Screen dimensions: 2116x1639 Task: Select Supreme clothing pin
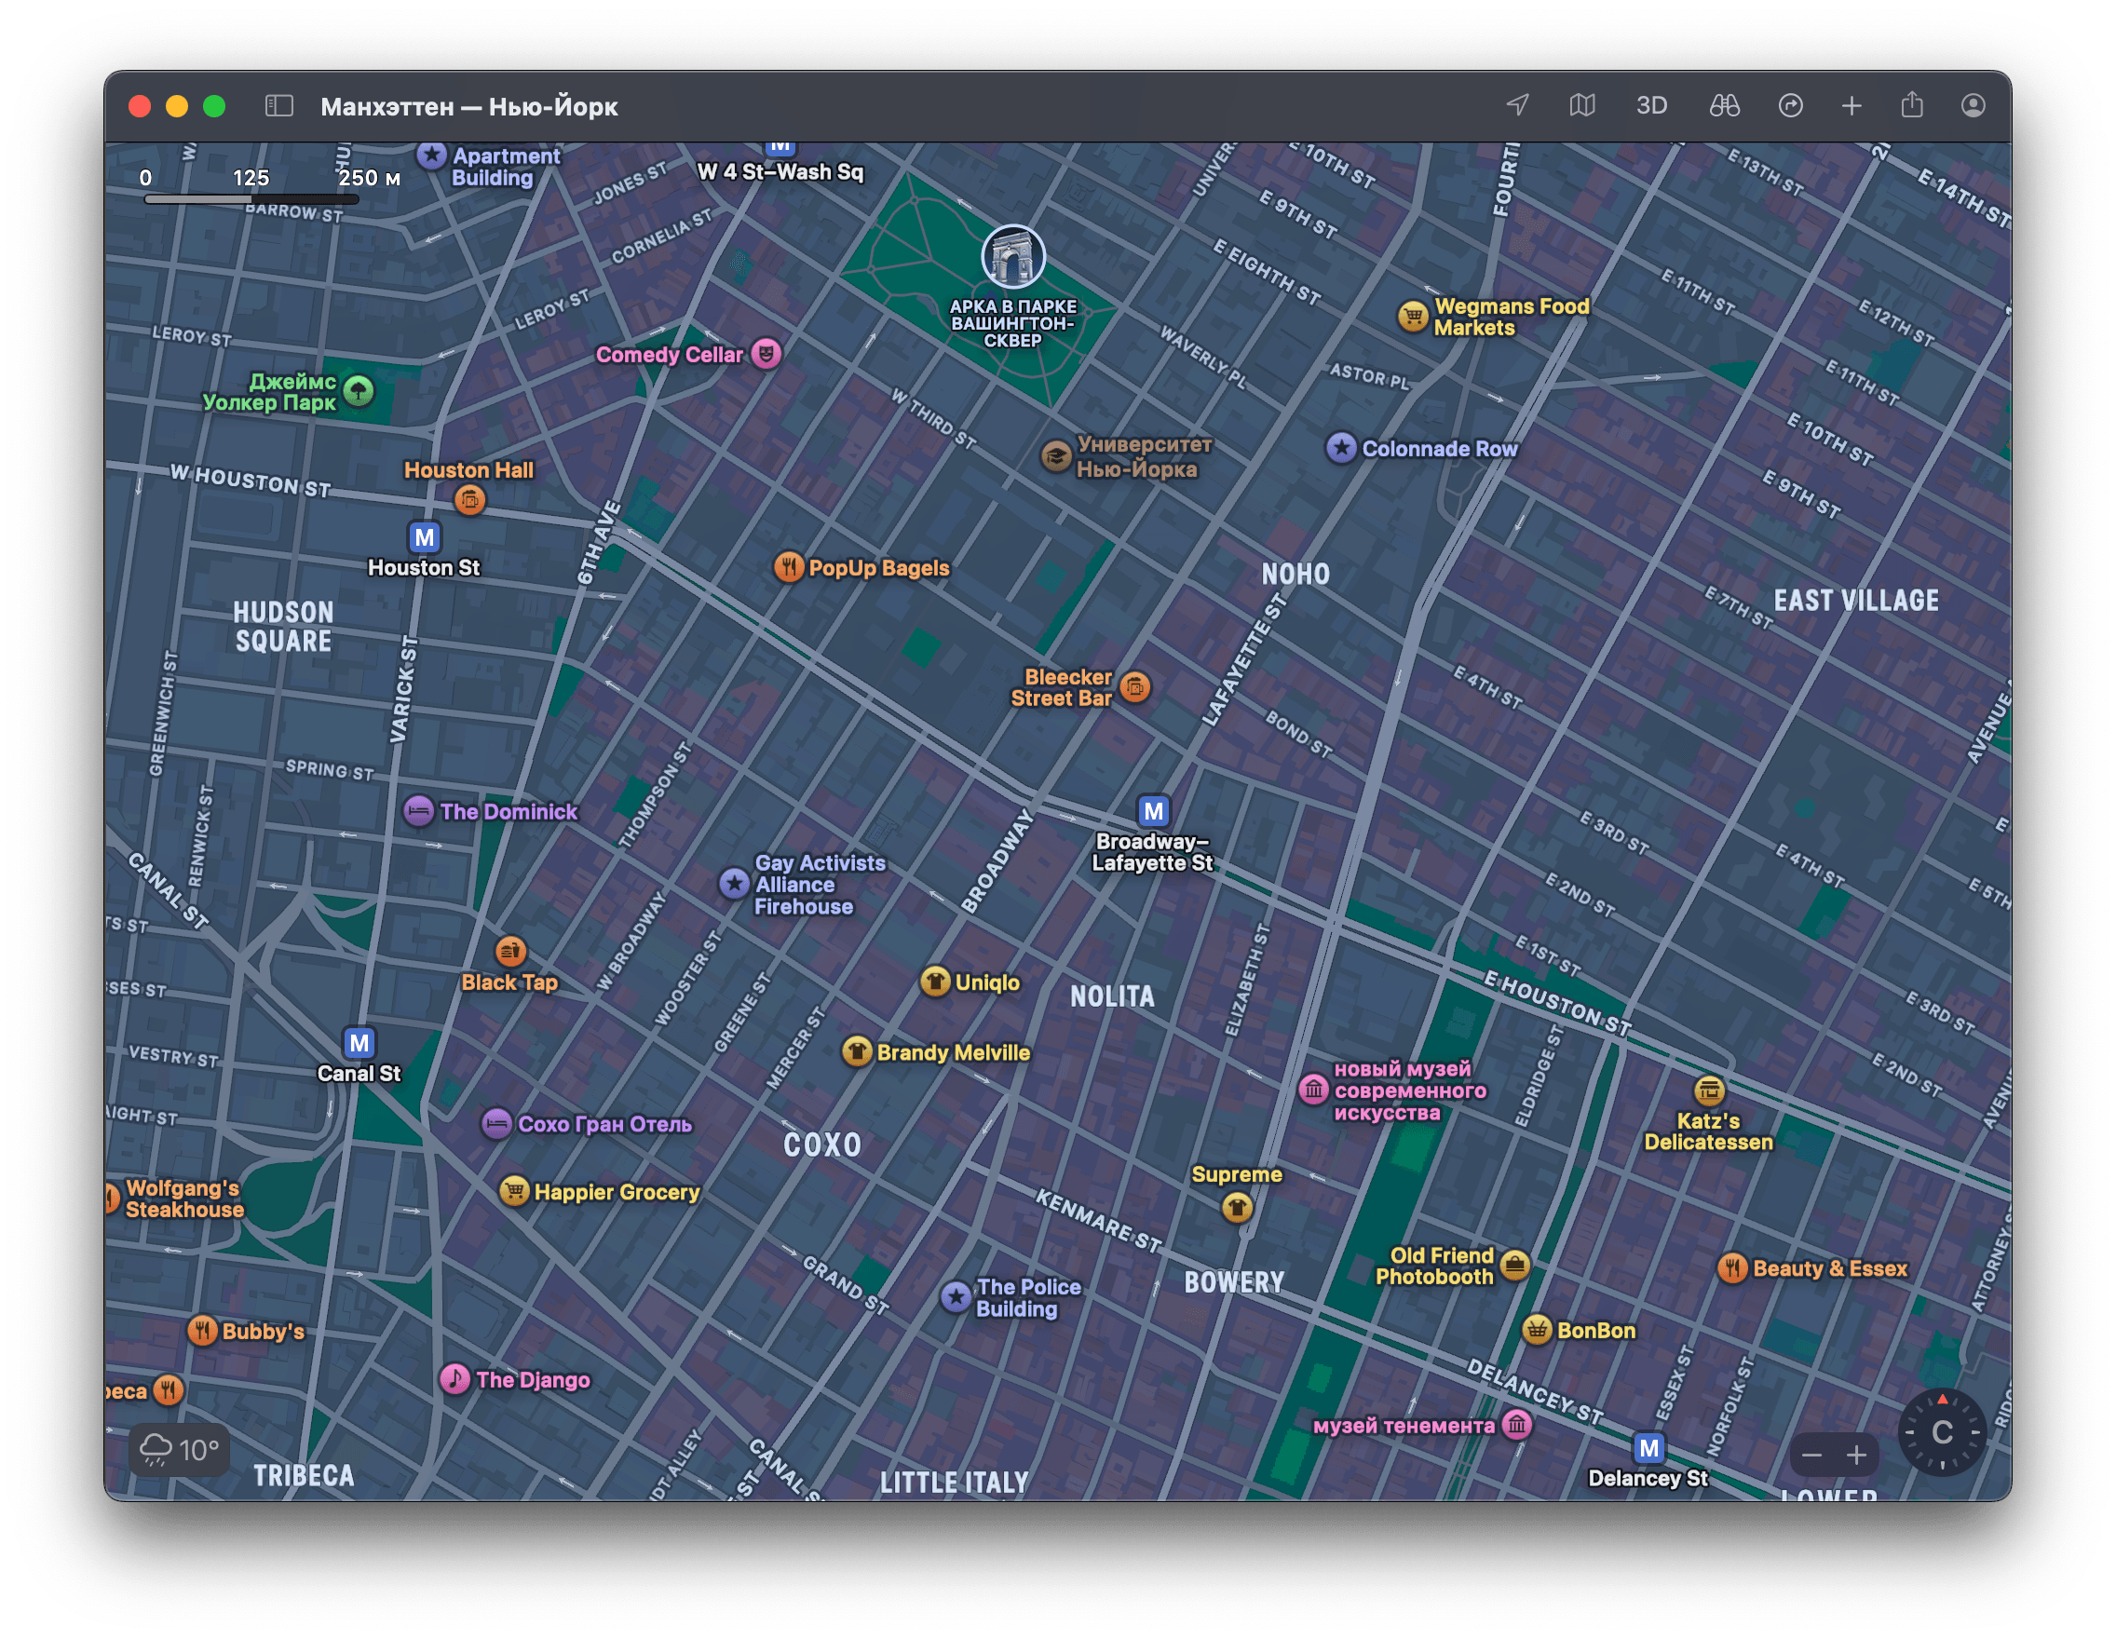(1236, 1208)
